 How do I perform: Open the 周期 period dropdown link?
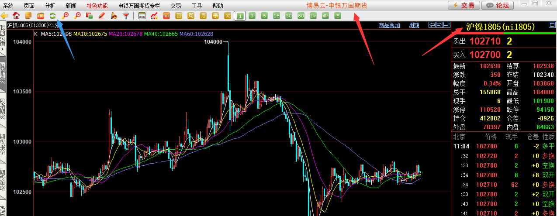tap(414, 25)
